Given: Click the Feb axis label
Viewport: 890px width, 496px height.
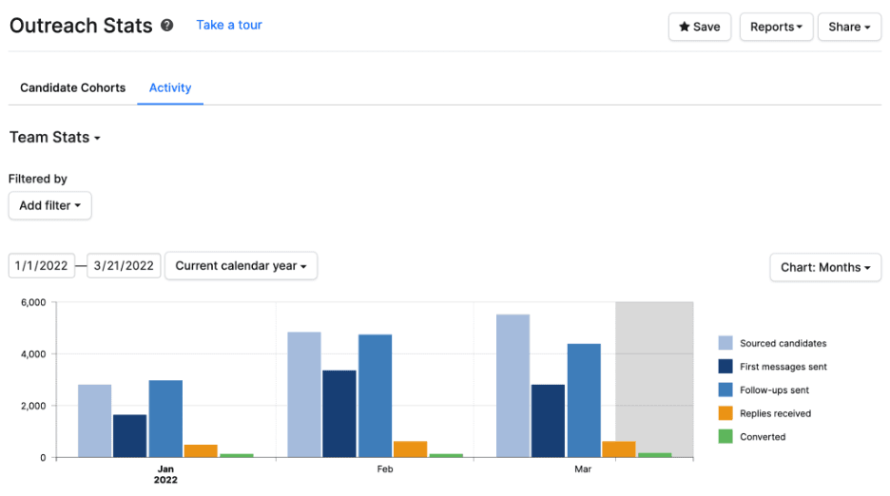Looking at the screenshot, I should coord(385,469).
